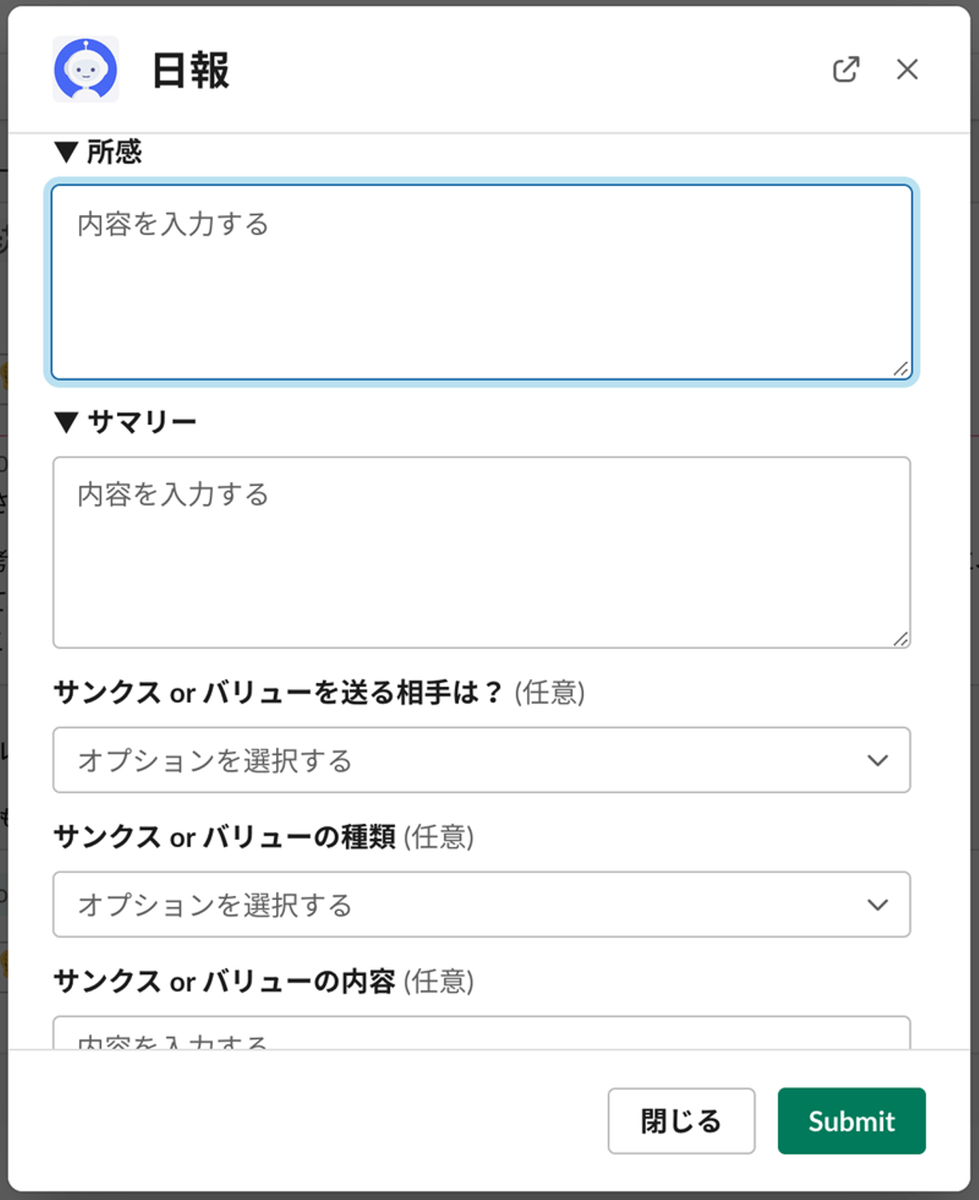
Task: Close the 日報 dialog with the X icon
Action: 907,69
